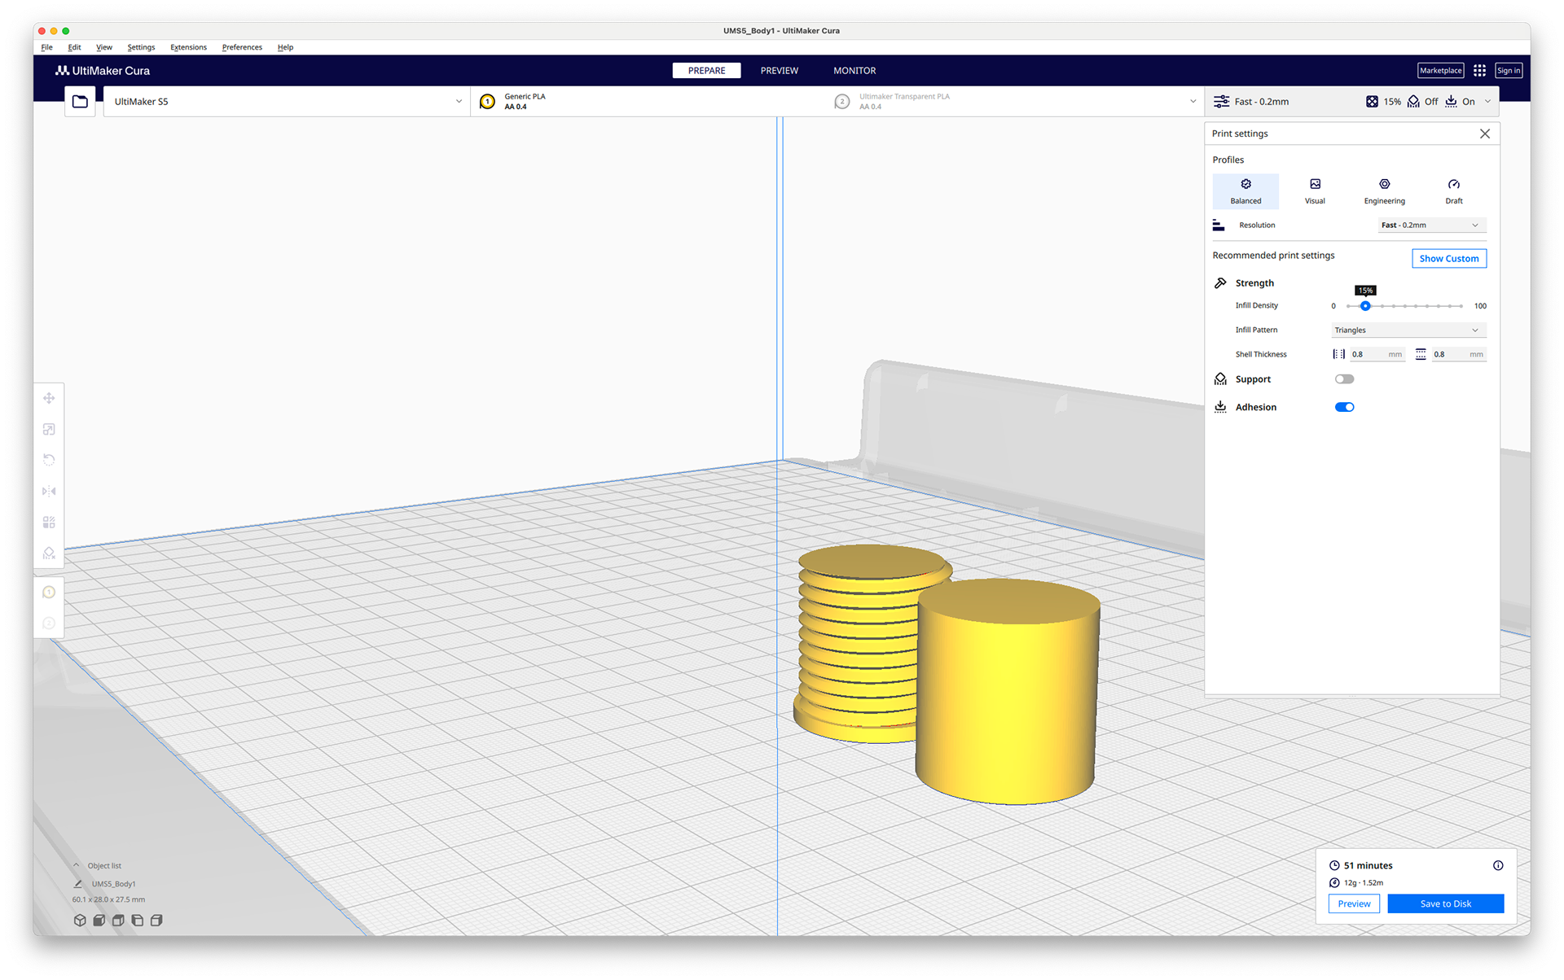Click print time info icon
This screenshot has height=980, width=1564.
click(1498, 865)
